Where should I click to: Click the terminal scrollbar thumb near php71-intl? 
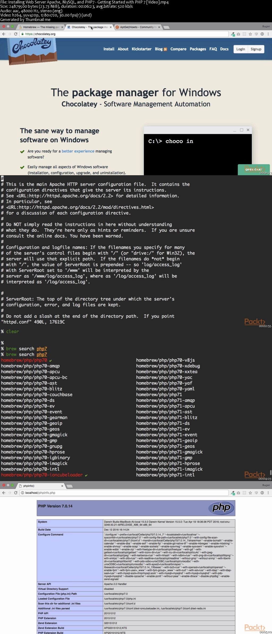click(x=271, y=472)
